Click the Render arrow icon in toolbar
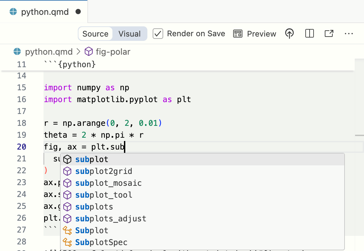Screen dimensions: 364x251 [289, 33]
